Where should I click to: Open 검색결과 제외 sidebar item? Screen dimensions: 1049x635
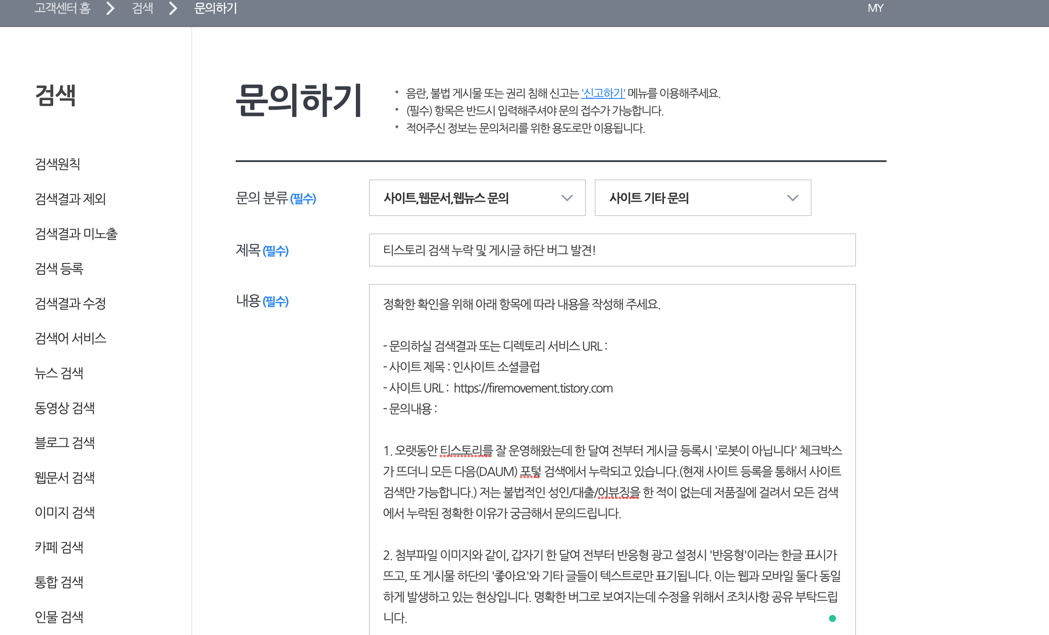point(70,199)
